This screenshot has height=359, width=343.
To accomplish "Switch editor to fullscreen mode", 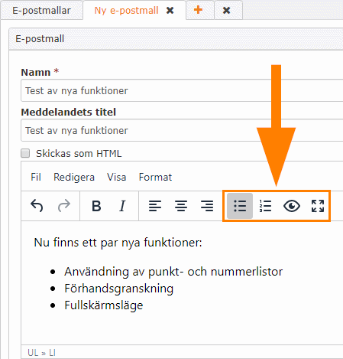I will (x=318, y=206).
